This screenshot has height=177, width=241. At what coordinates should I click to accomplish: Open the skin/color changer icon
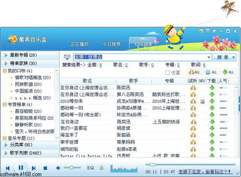(201, 31)
